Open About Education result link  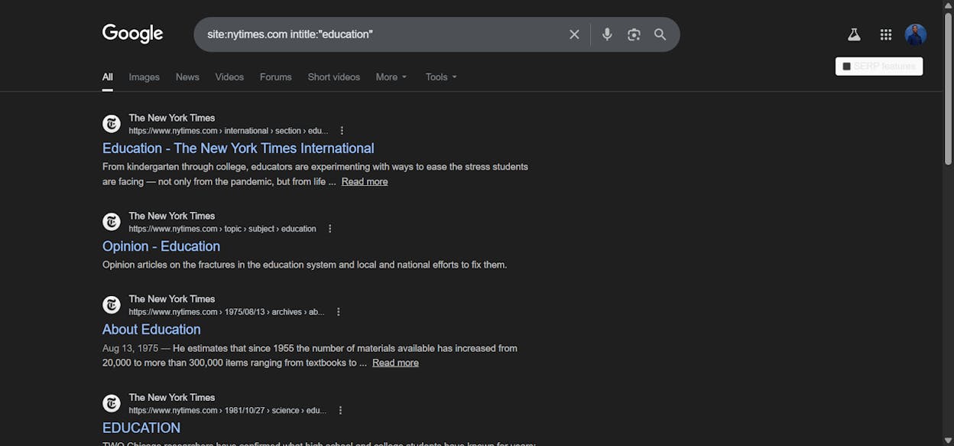point(151,330)
